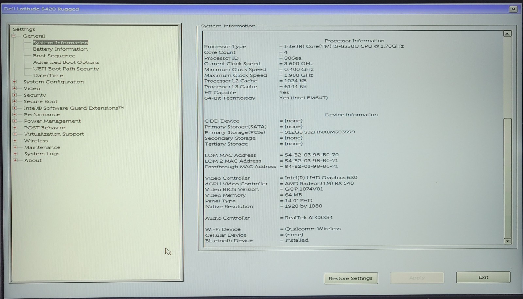This screenshot has width=523, height=299.
Task: Select Intel Software Guard Extensions category
Action: pyautogui.click(x=74, y=108)
